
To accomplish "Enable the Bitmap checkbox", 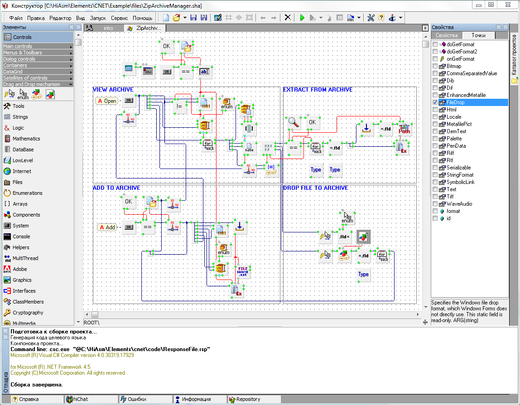I will pos(435,66).
